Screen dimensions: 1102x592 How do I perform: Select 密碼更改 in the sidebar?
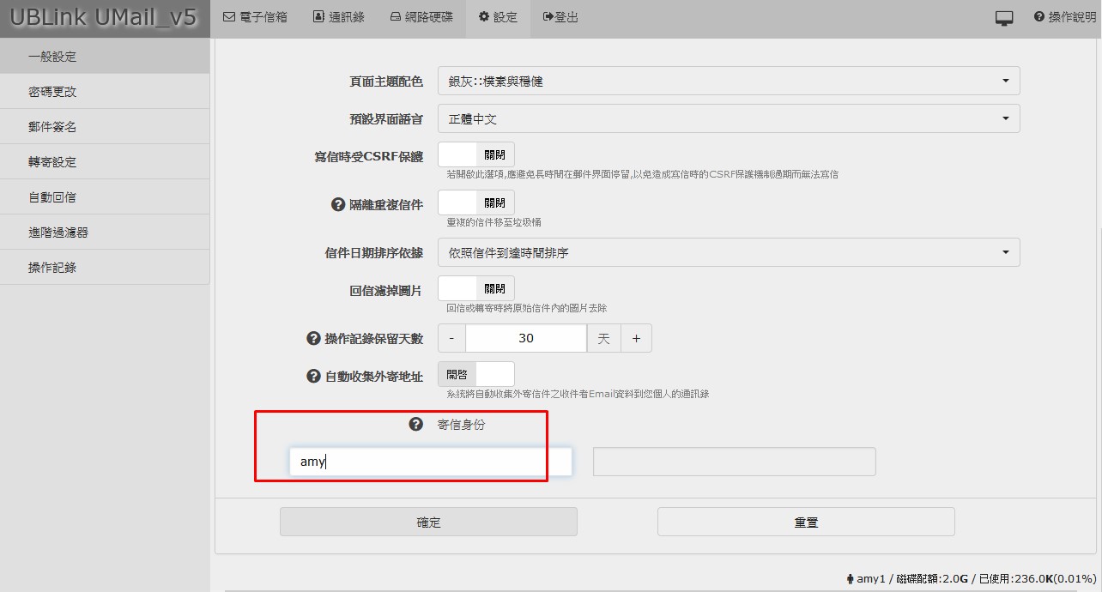click(x=52, y=92)
